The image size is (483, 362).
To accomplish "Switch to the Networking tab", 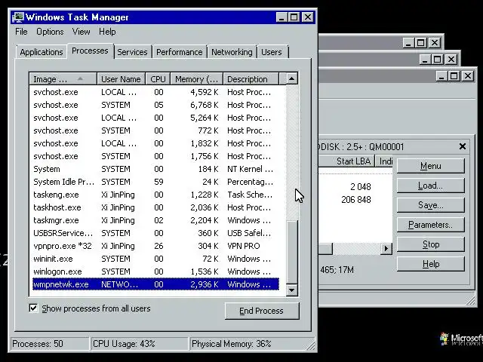I will tap(232, 52).
